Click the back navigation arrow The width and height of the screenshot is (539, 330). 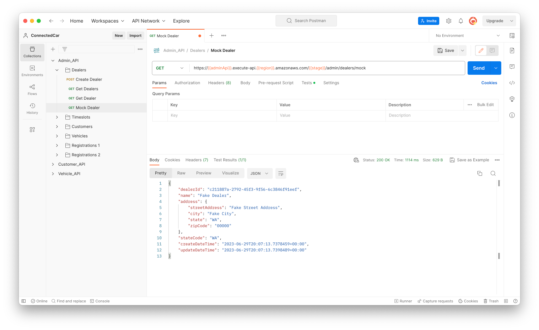click(x=51, y=21)
